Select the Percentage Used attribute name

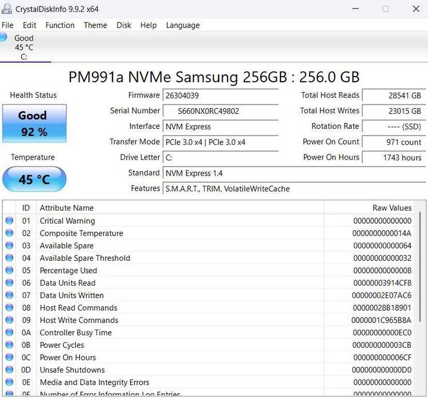(69, 270)
